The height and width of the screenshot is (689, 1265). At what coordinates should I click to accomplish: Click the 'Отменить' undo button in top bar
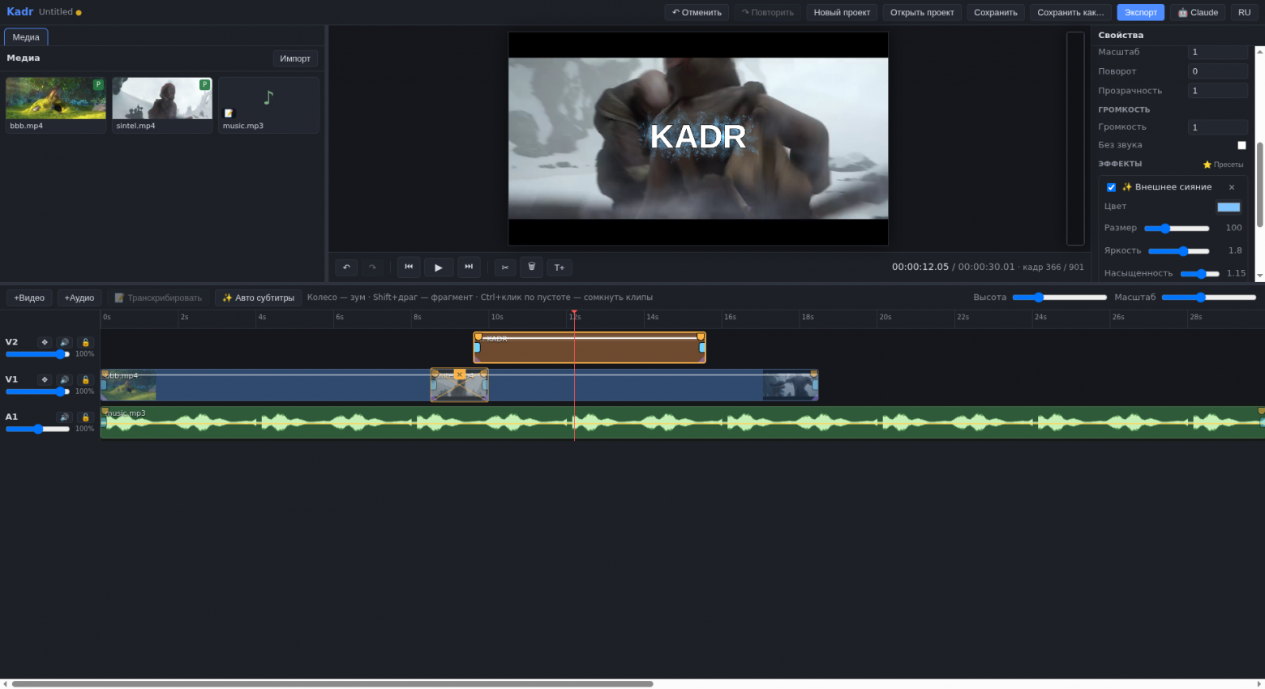[697, 12]
